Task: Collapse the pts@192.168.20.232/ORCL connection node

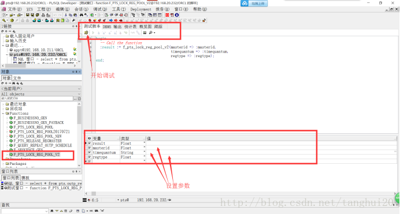Action: click(x=7, y=54)
